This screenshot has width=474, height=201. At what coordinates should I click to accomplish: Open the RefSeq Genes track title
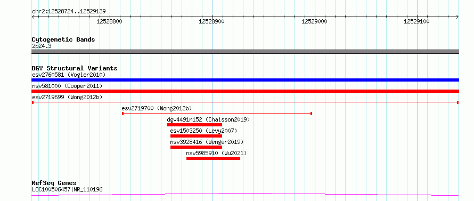54,183
